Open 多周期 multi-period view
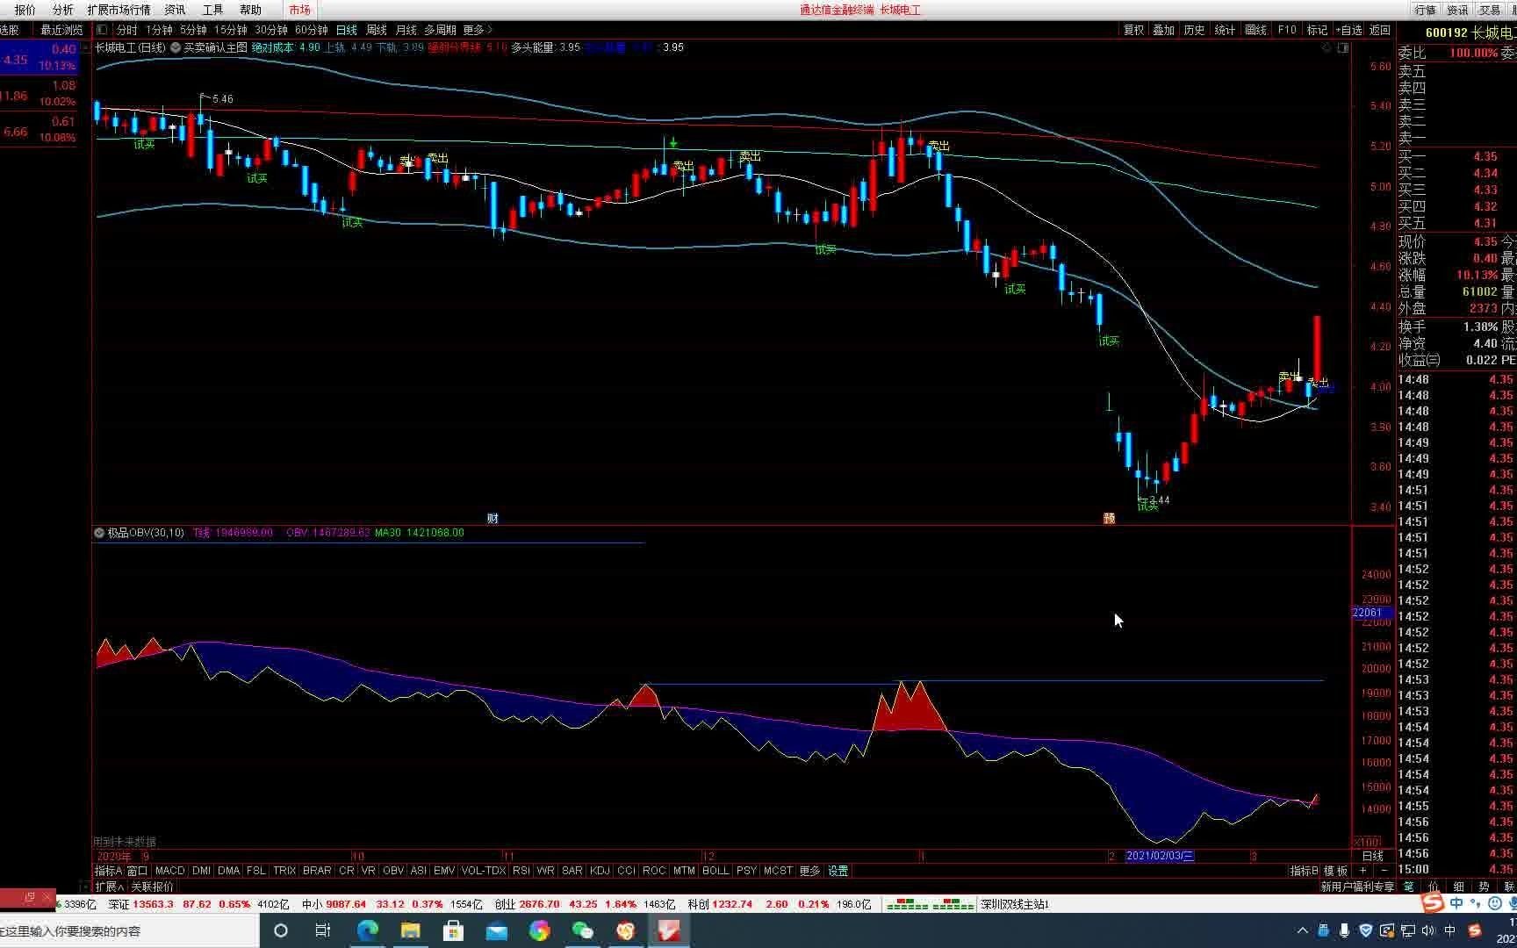Screen dimensions: 1517x948 (x=441, y=30)
